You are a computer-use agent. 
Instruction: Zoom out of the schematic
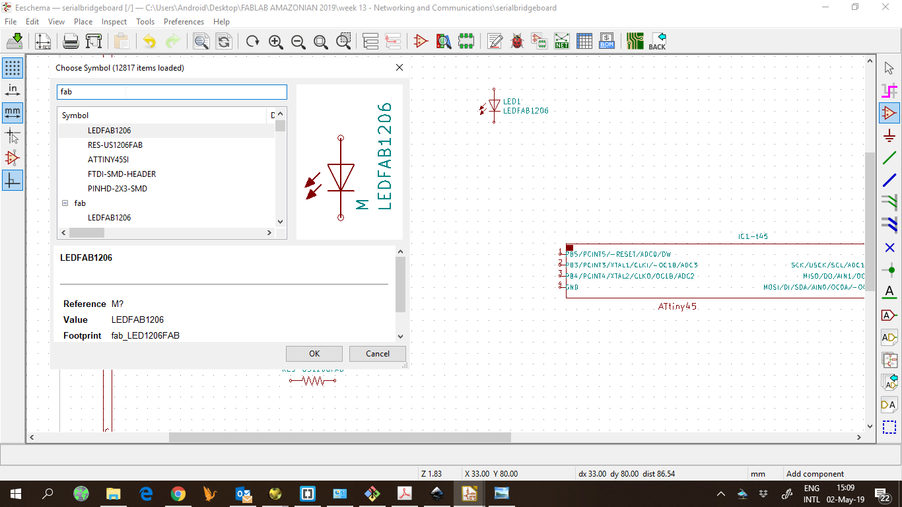[298, 42]
